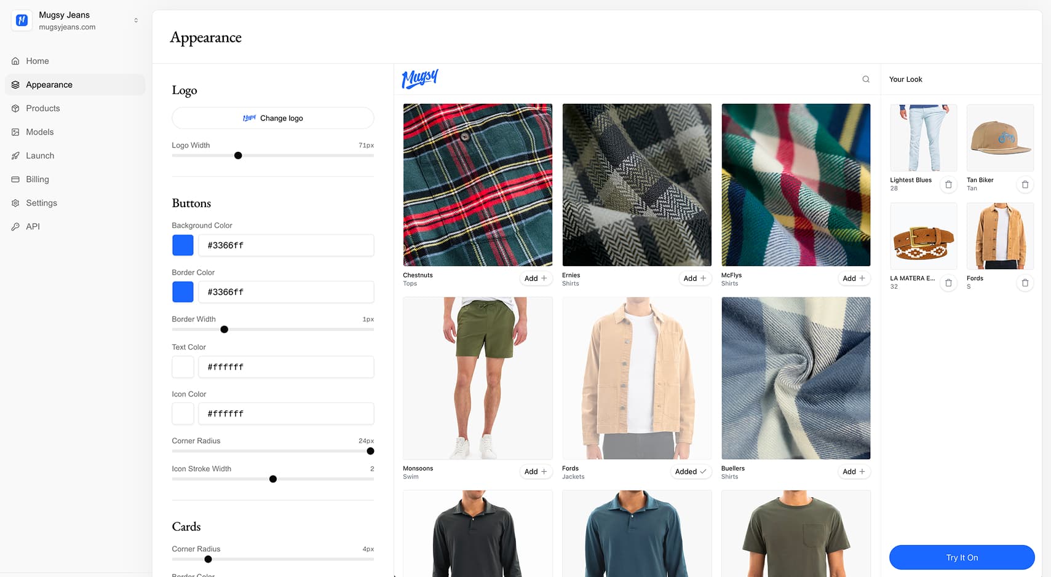1051x577 pixels.
Task: Open the Billing section icon
Action: 15,179
